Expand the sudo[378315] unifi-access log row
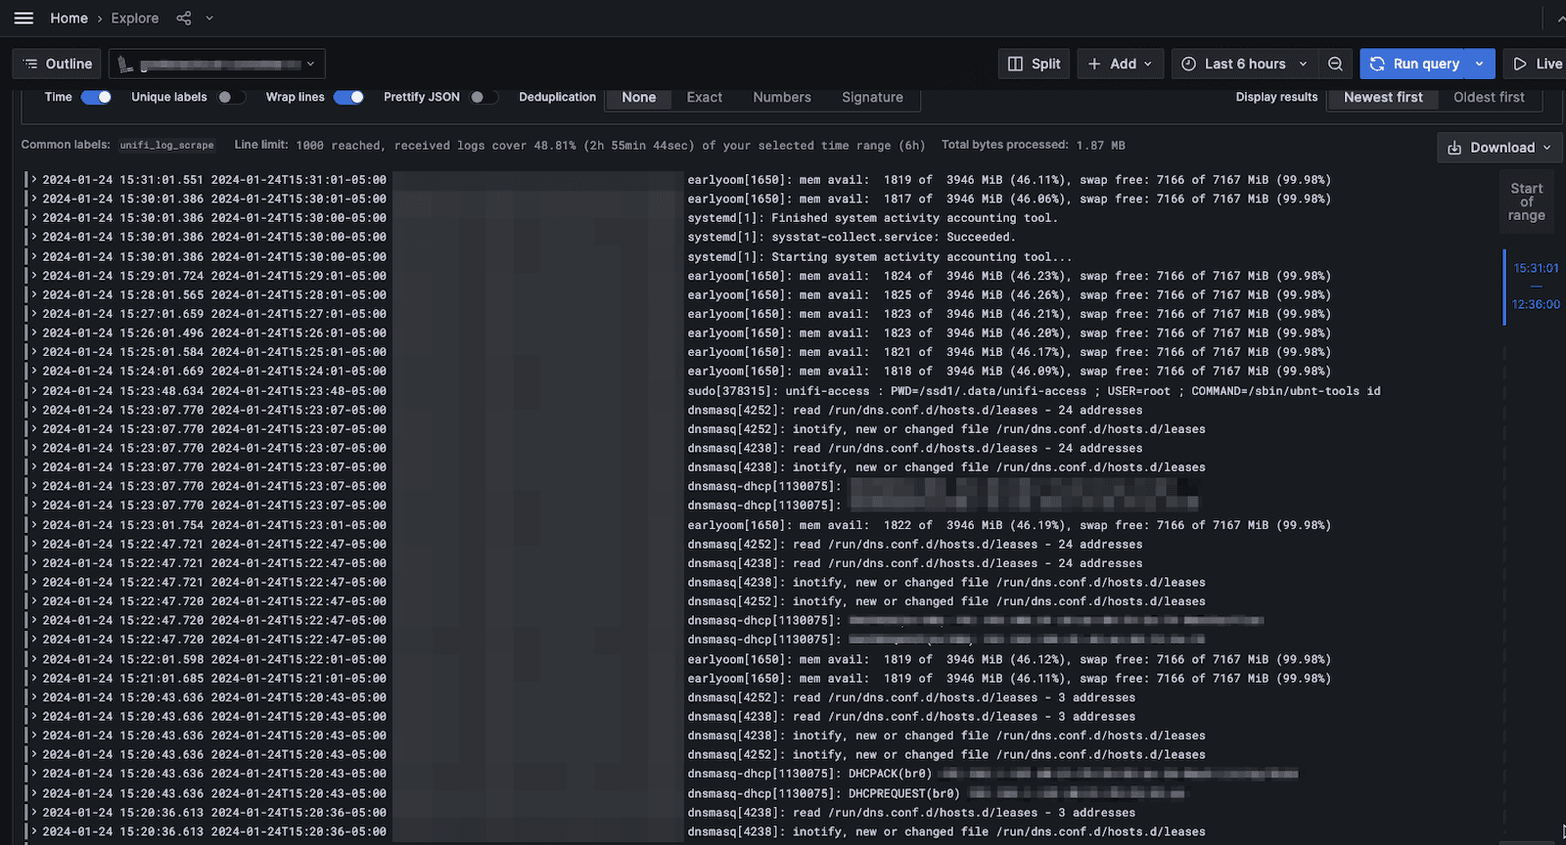 (34, 390)
